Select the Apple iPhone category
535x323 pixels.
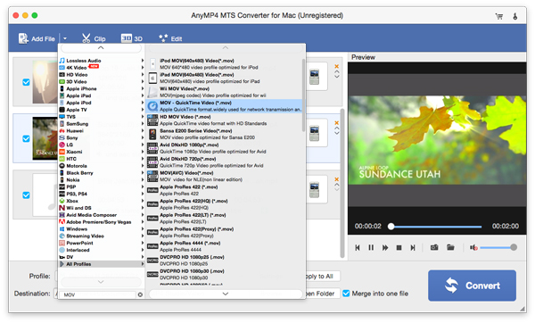(102, 88)
